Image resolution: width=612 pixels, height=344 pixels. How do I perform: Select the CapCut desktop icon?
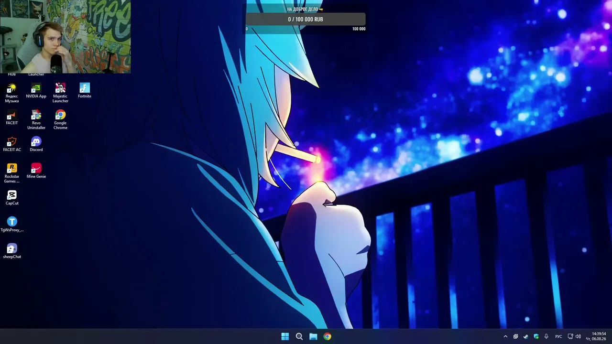pos(12,198)
